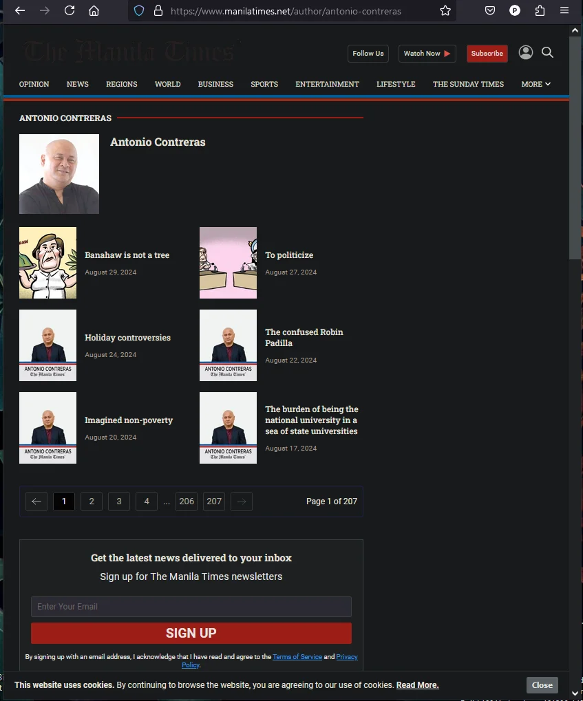Go to next page arrow in pagination
This screenshot has width=583, height=701.
pyautogui.click(x=242, y=502)
